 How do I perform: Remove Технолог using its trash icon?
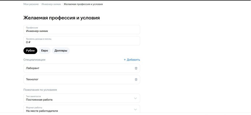[136, 79]
